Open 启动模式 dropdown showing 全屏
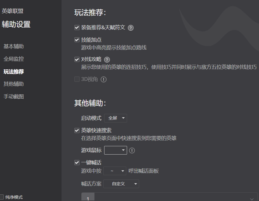The width and height of the screenshot is (259, 201). pyautogui.click(x=115, y=118)
